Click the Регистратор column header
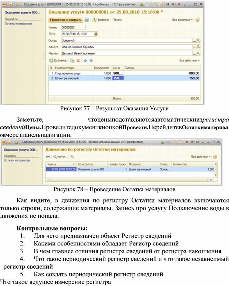 click(x=92, y=164)
